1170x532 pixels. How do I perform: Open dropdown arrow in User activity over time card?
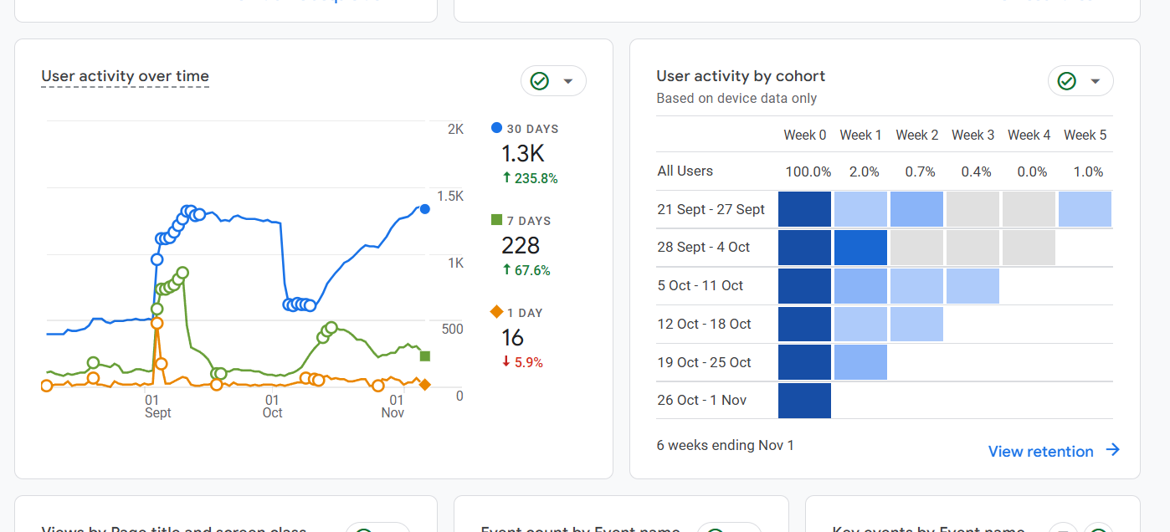[x=568, y=81]
